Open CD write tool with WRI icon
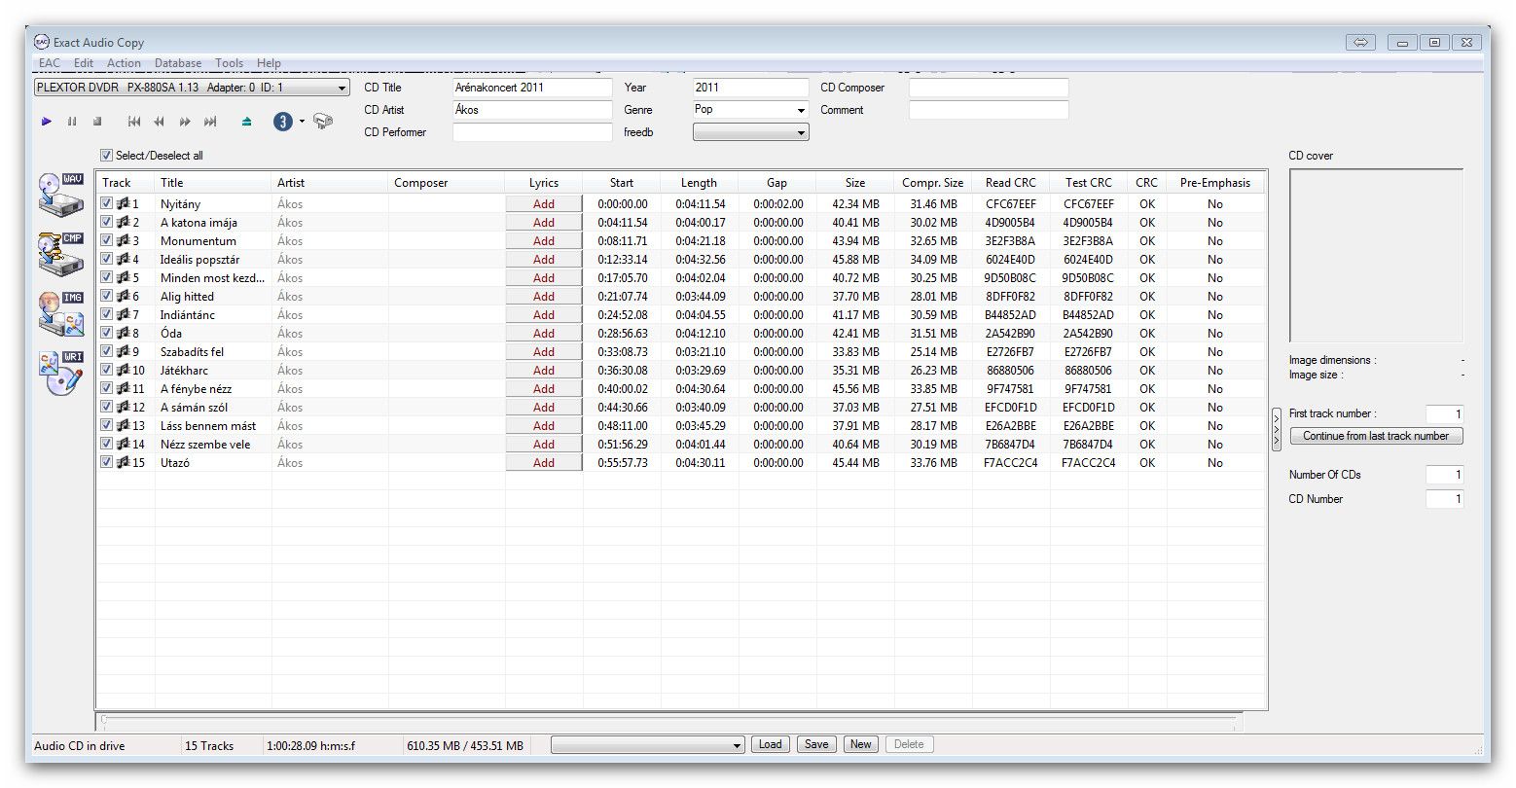Screen dimensions: 1516x788 click(60, 373)
